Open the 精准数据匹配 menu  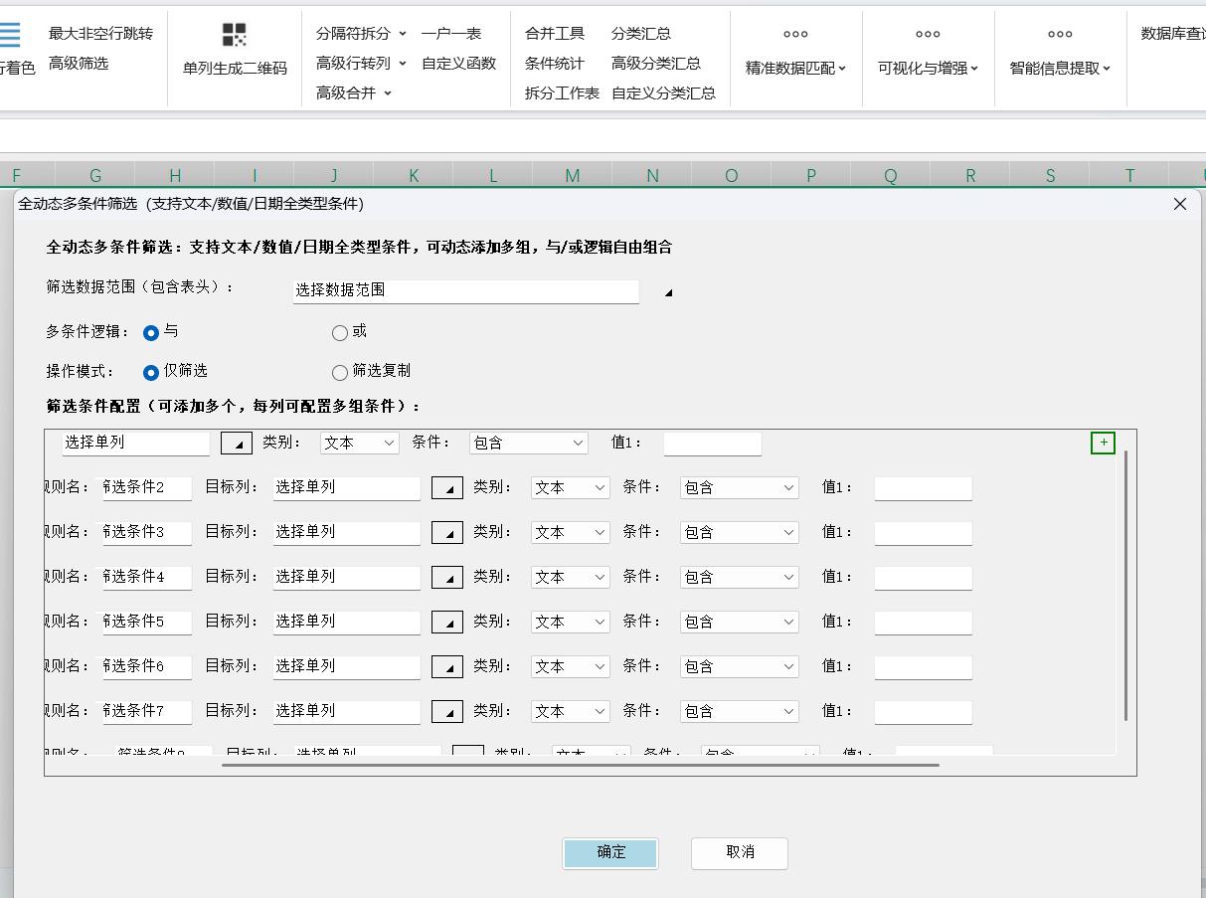point(793,69)
